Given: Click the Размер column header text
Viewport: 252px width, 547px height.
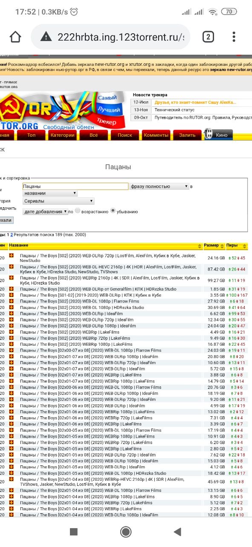Looking at the screenshot, I should point(211,245).
